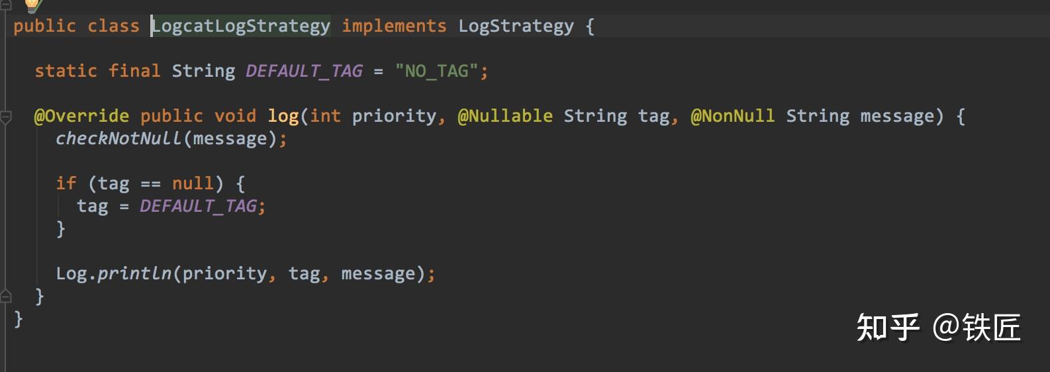
Task: Click DEFAULT_TAG in the static final declaration
Action: tap(304, 71)
